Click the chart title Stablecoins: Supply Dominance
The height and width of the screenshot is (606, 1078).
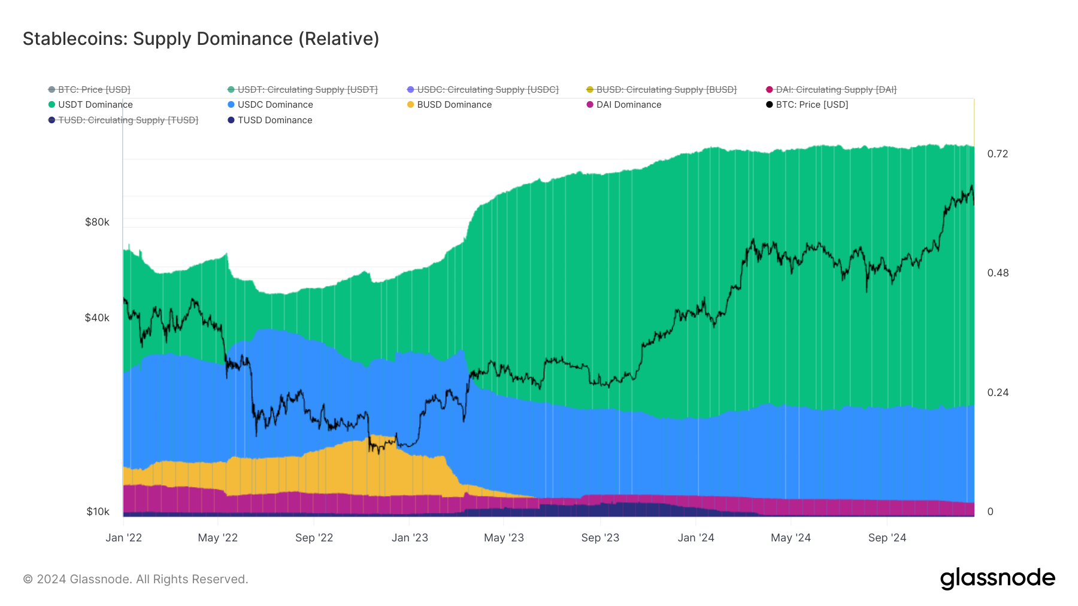(201, 38)
